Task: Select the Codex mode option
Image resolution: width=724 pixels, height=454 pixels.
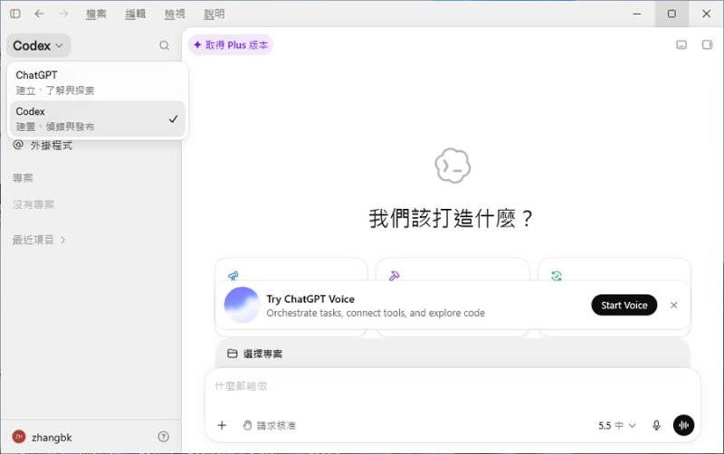Action: [x=97, y=118]
